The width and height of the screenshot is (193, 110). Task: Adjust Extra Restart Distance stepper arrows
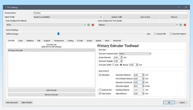tap(143, 79)
